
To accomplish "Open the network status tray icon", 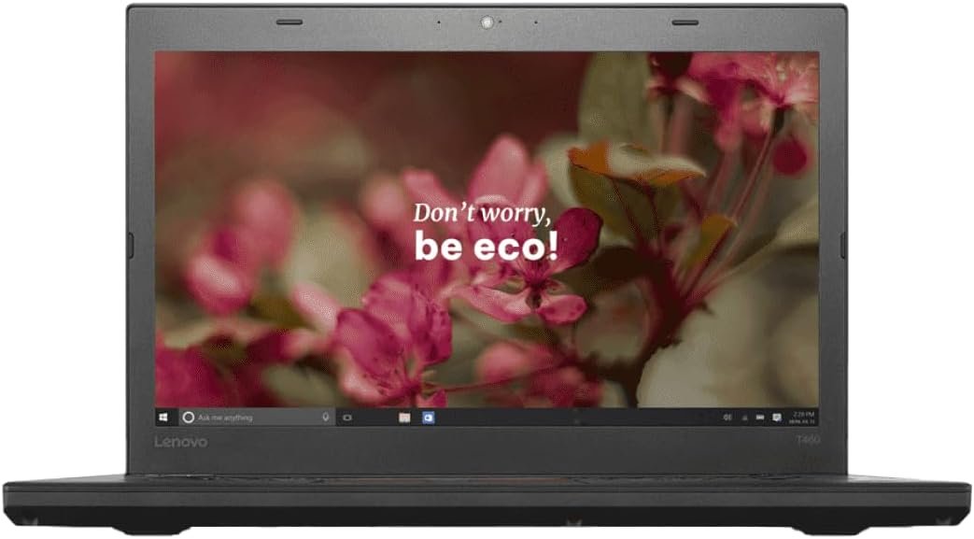I will click(x=743, y=417).
